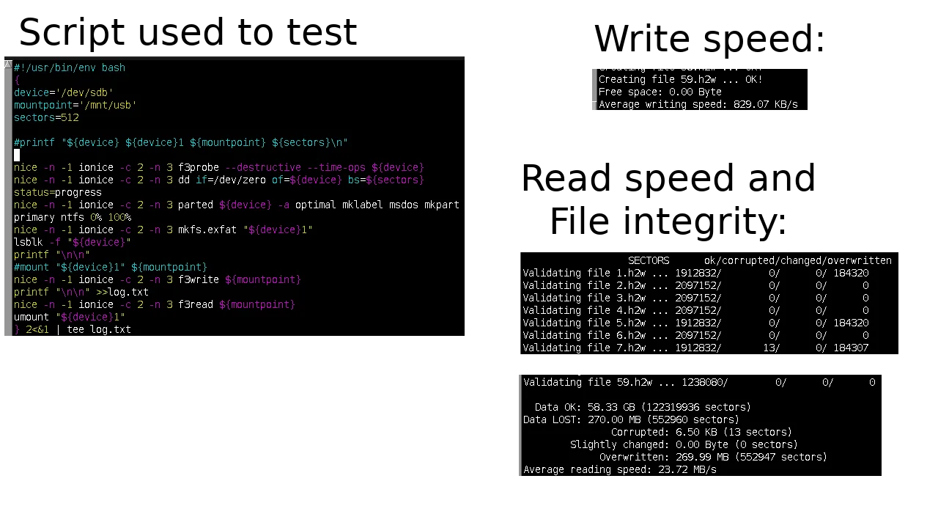Click the "Corrupted: 6.50 KB (13 sectors)" line
The width and height of the screenshot is (938, 528).
701,432
